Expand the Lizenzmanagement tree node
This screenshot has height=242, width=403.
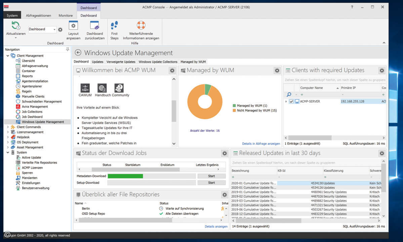[x=8, y=132]
